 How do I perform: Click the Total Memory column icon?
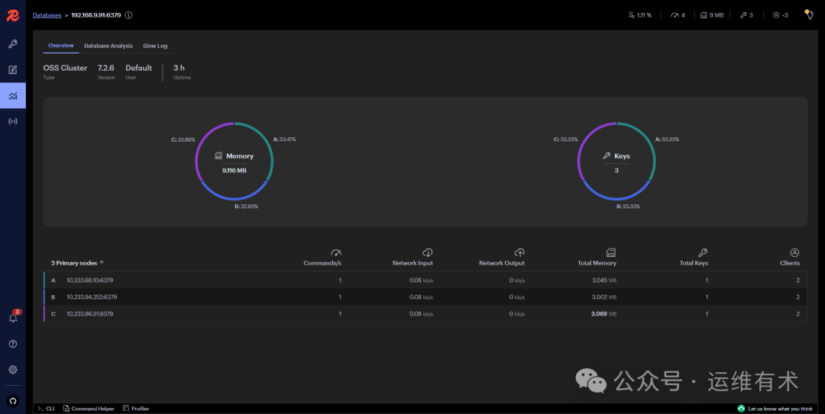click(x=611, y=252)
